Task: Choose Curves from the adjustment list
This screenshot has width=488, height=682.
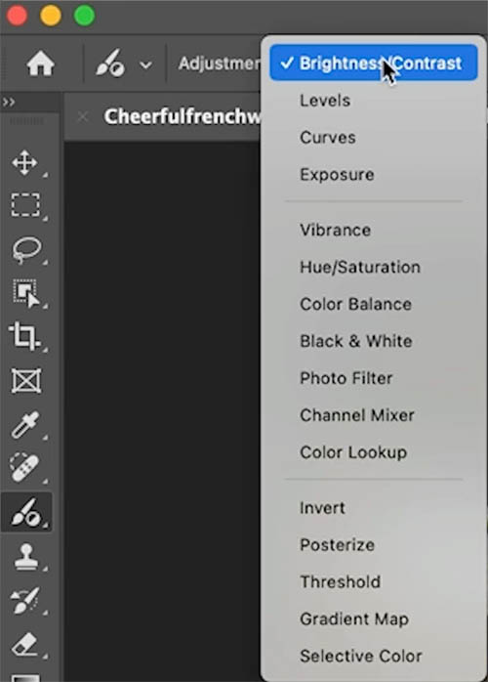Action: 328,138
